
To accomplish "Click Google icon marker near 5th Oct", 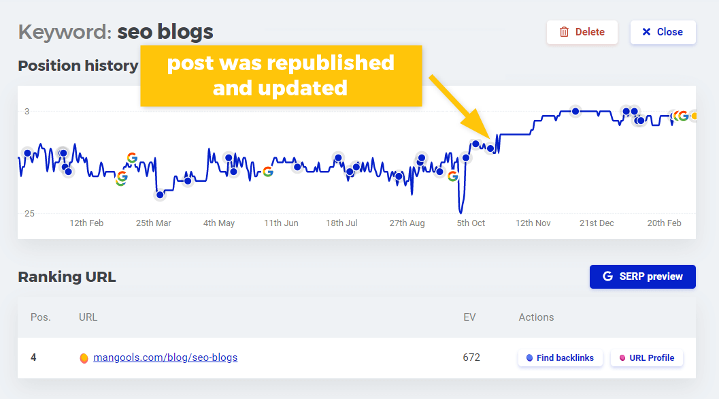I will (x=453, y=176).
